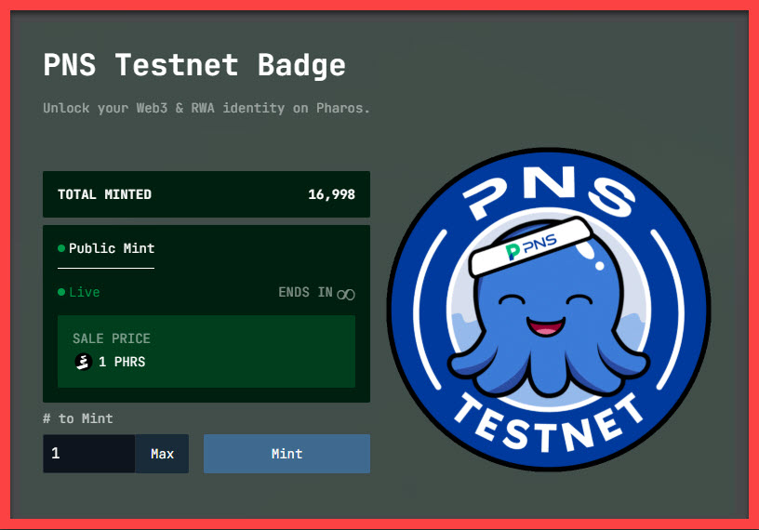Click the PHRS token icon

point(84,362)
